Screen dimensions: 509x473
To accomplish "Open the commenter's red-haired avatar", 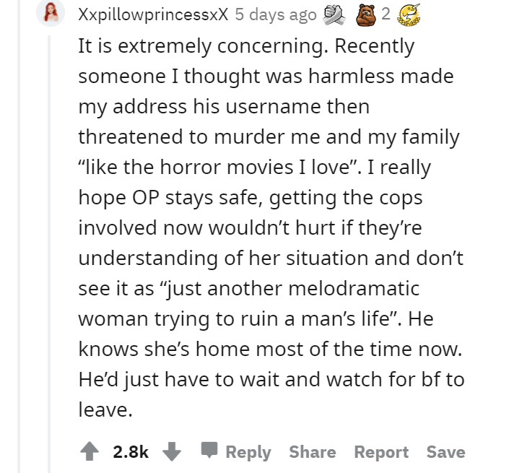I will coord(51,13).
